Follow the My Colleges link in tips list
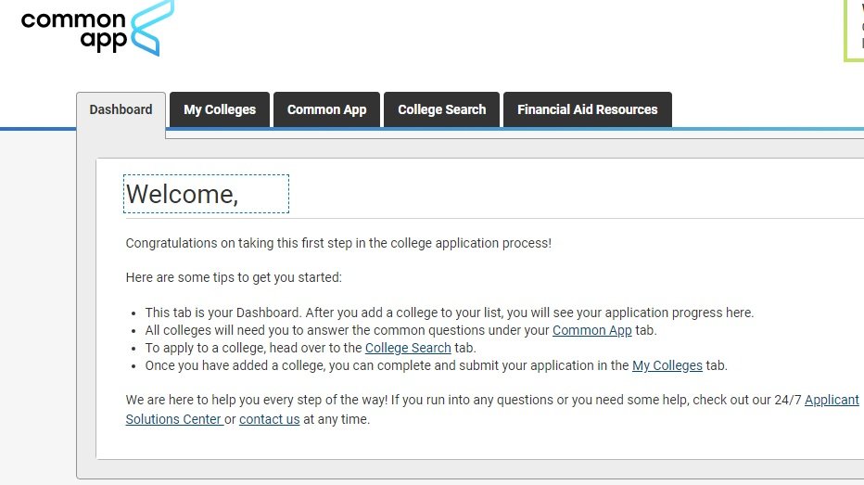The width and height of the screenshot is (864, 485). click(667, 365)
